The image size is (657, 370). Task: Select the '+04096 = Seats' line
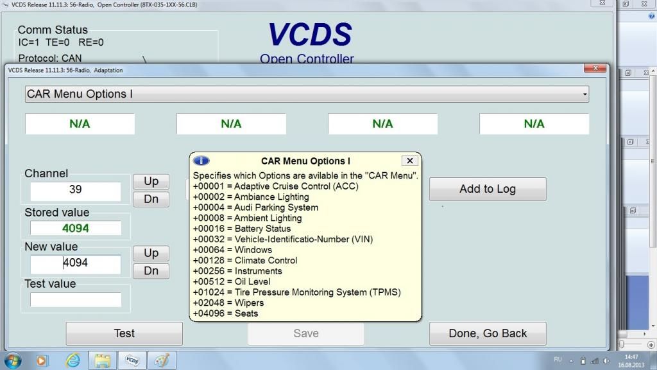pyautogui.click(x=225, y=313)
